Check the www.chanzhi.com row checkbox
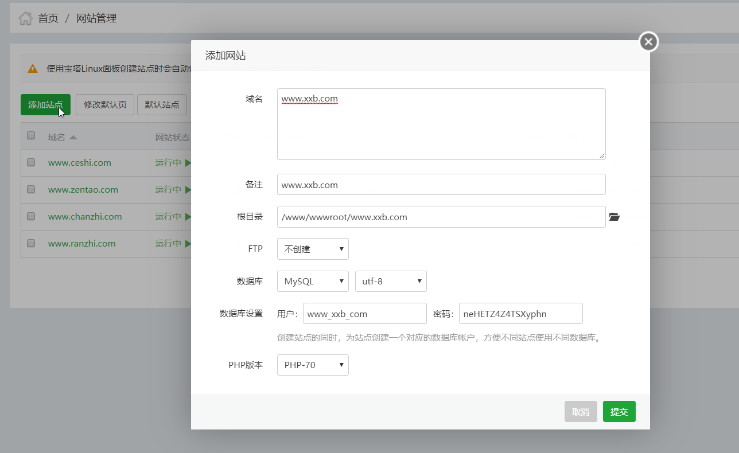 click(x=31, y=217)
